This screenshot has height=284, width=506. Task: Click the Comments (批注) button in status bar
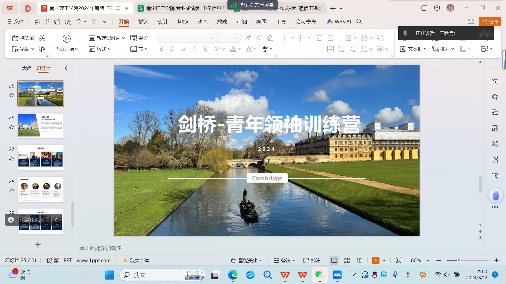pos(312,260)
